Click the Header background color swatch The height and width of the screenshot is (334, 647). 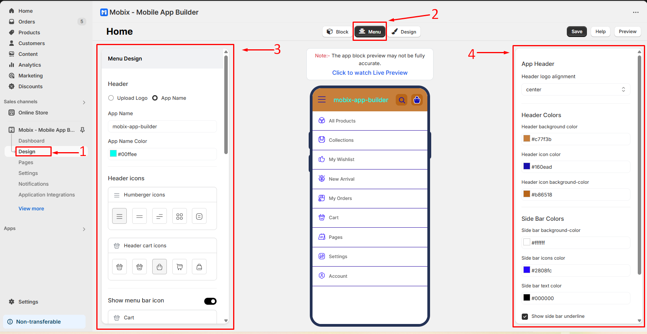click(527, 138)
